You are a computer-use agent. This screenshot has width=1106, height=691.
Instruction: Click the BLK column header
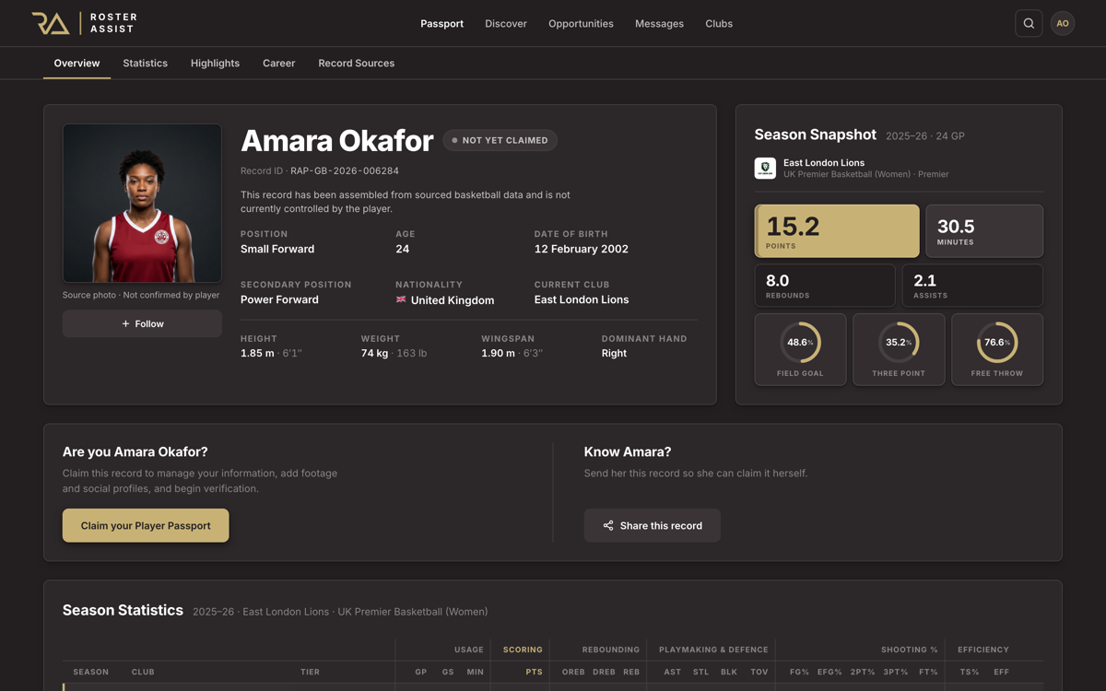[x=729, y=672]
